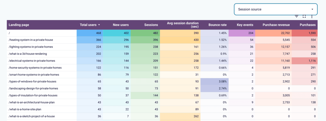This screenshot has width=326, height=121.
Task: Click Total users value 366
Action: pyautogui.click(x=99, y=40)
